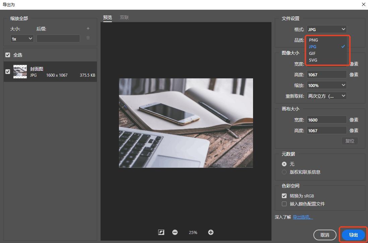Enable 嵌入颜色配置文件 checkbox
The image size is (368, 243).
click(284, 204)
